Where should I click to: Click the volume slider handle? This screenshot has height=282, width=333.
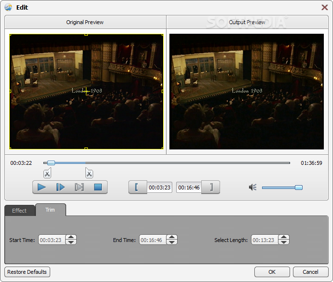[299, 188]
